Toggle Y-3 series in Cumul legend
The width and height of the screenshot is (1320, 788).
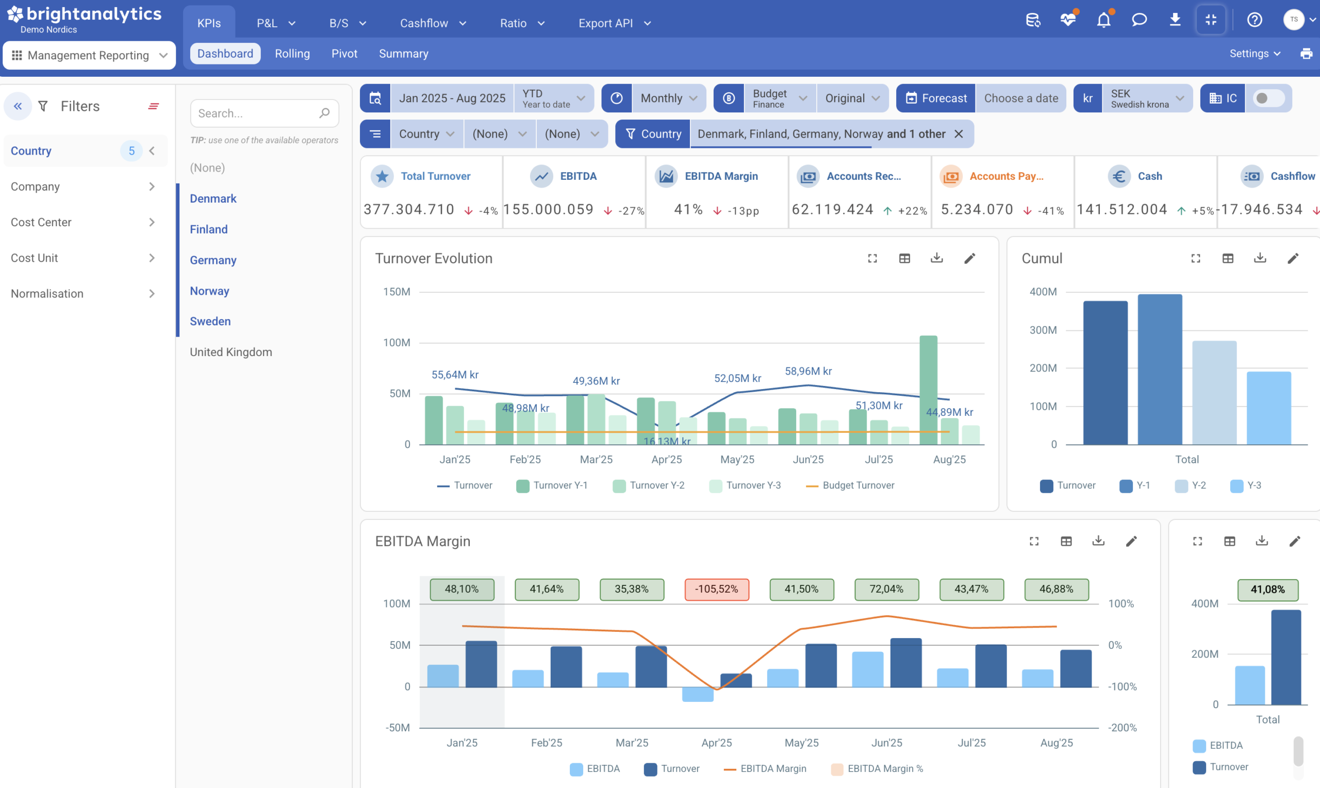(x=1245, y=485)
